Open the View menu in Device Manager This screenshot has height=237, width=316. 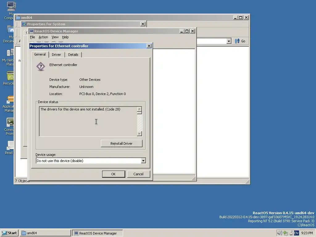coord(55,37)
